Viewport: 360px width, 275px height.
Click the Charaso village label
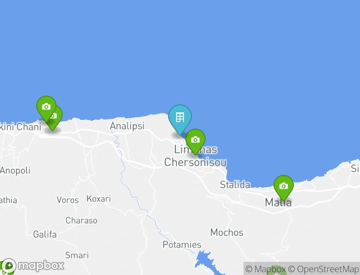tap(81, 220)
